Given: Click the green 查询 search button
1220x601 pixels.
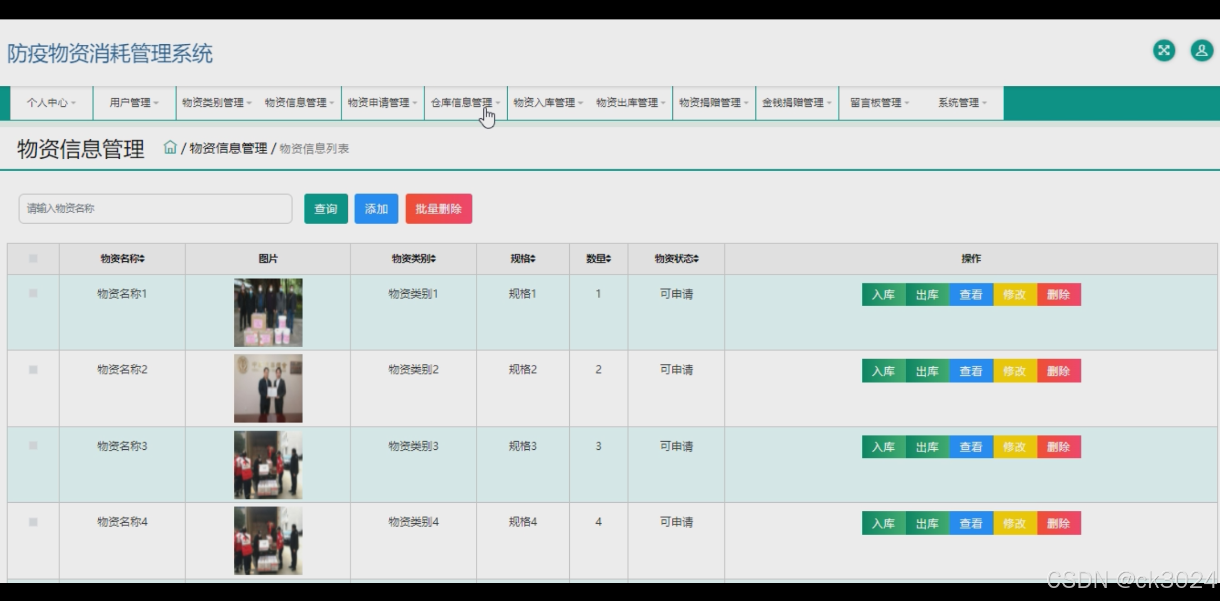Looking at the screenshot, I should tap(326, 208).
